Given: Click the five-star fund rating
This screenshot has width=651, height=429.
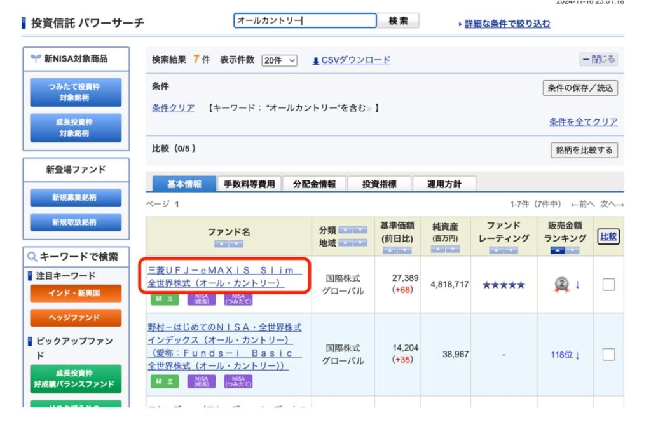Looking at the screenshot, I should (504, 285).
